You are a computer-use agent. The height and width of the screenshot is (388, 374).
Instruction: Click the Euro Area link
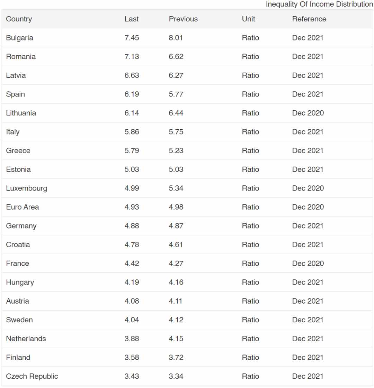pyautogui.click(x=23, y=207)
